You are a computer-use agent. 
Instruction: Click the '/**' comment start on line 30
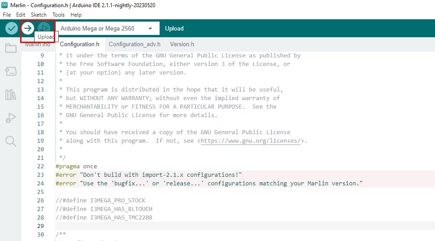point(61,234)
